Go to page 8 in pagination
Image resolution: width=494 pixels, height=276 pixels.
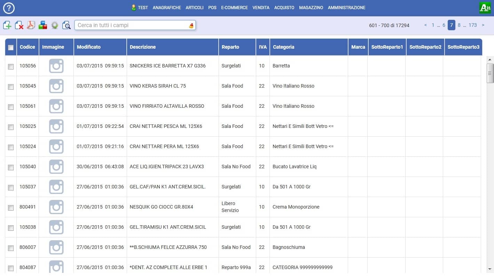pyautogui.click(x=459, y=25)
